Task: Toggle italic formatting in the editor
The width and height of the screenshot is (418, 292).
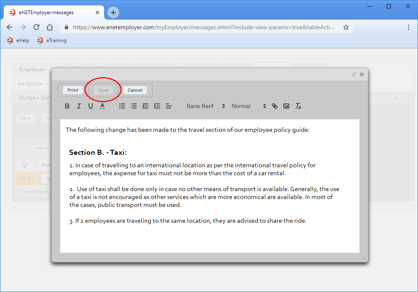Action: pos(79,106)
